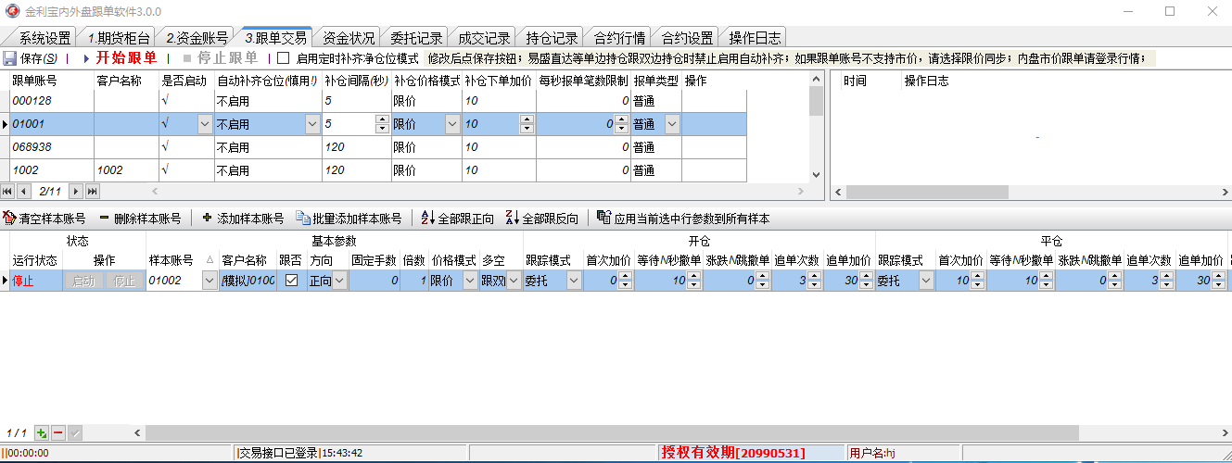Click green plus icon beside 1/1 counter
This screenshot has width=1232, height=463.
pyautogui.click(x=42, y=432)
